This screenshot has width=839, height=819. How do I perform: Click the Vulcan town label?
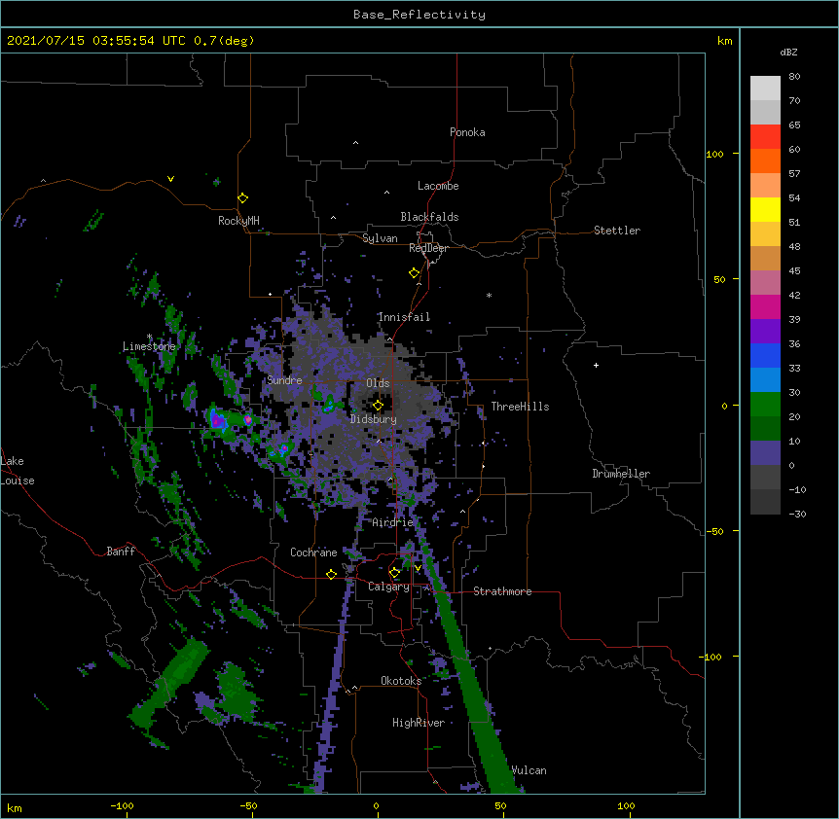click(x=529, y=770)
